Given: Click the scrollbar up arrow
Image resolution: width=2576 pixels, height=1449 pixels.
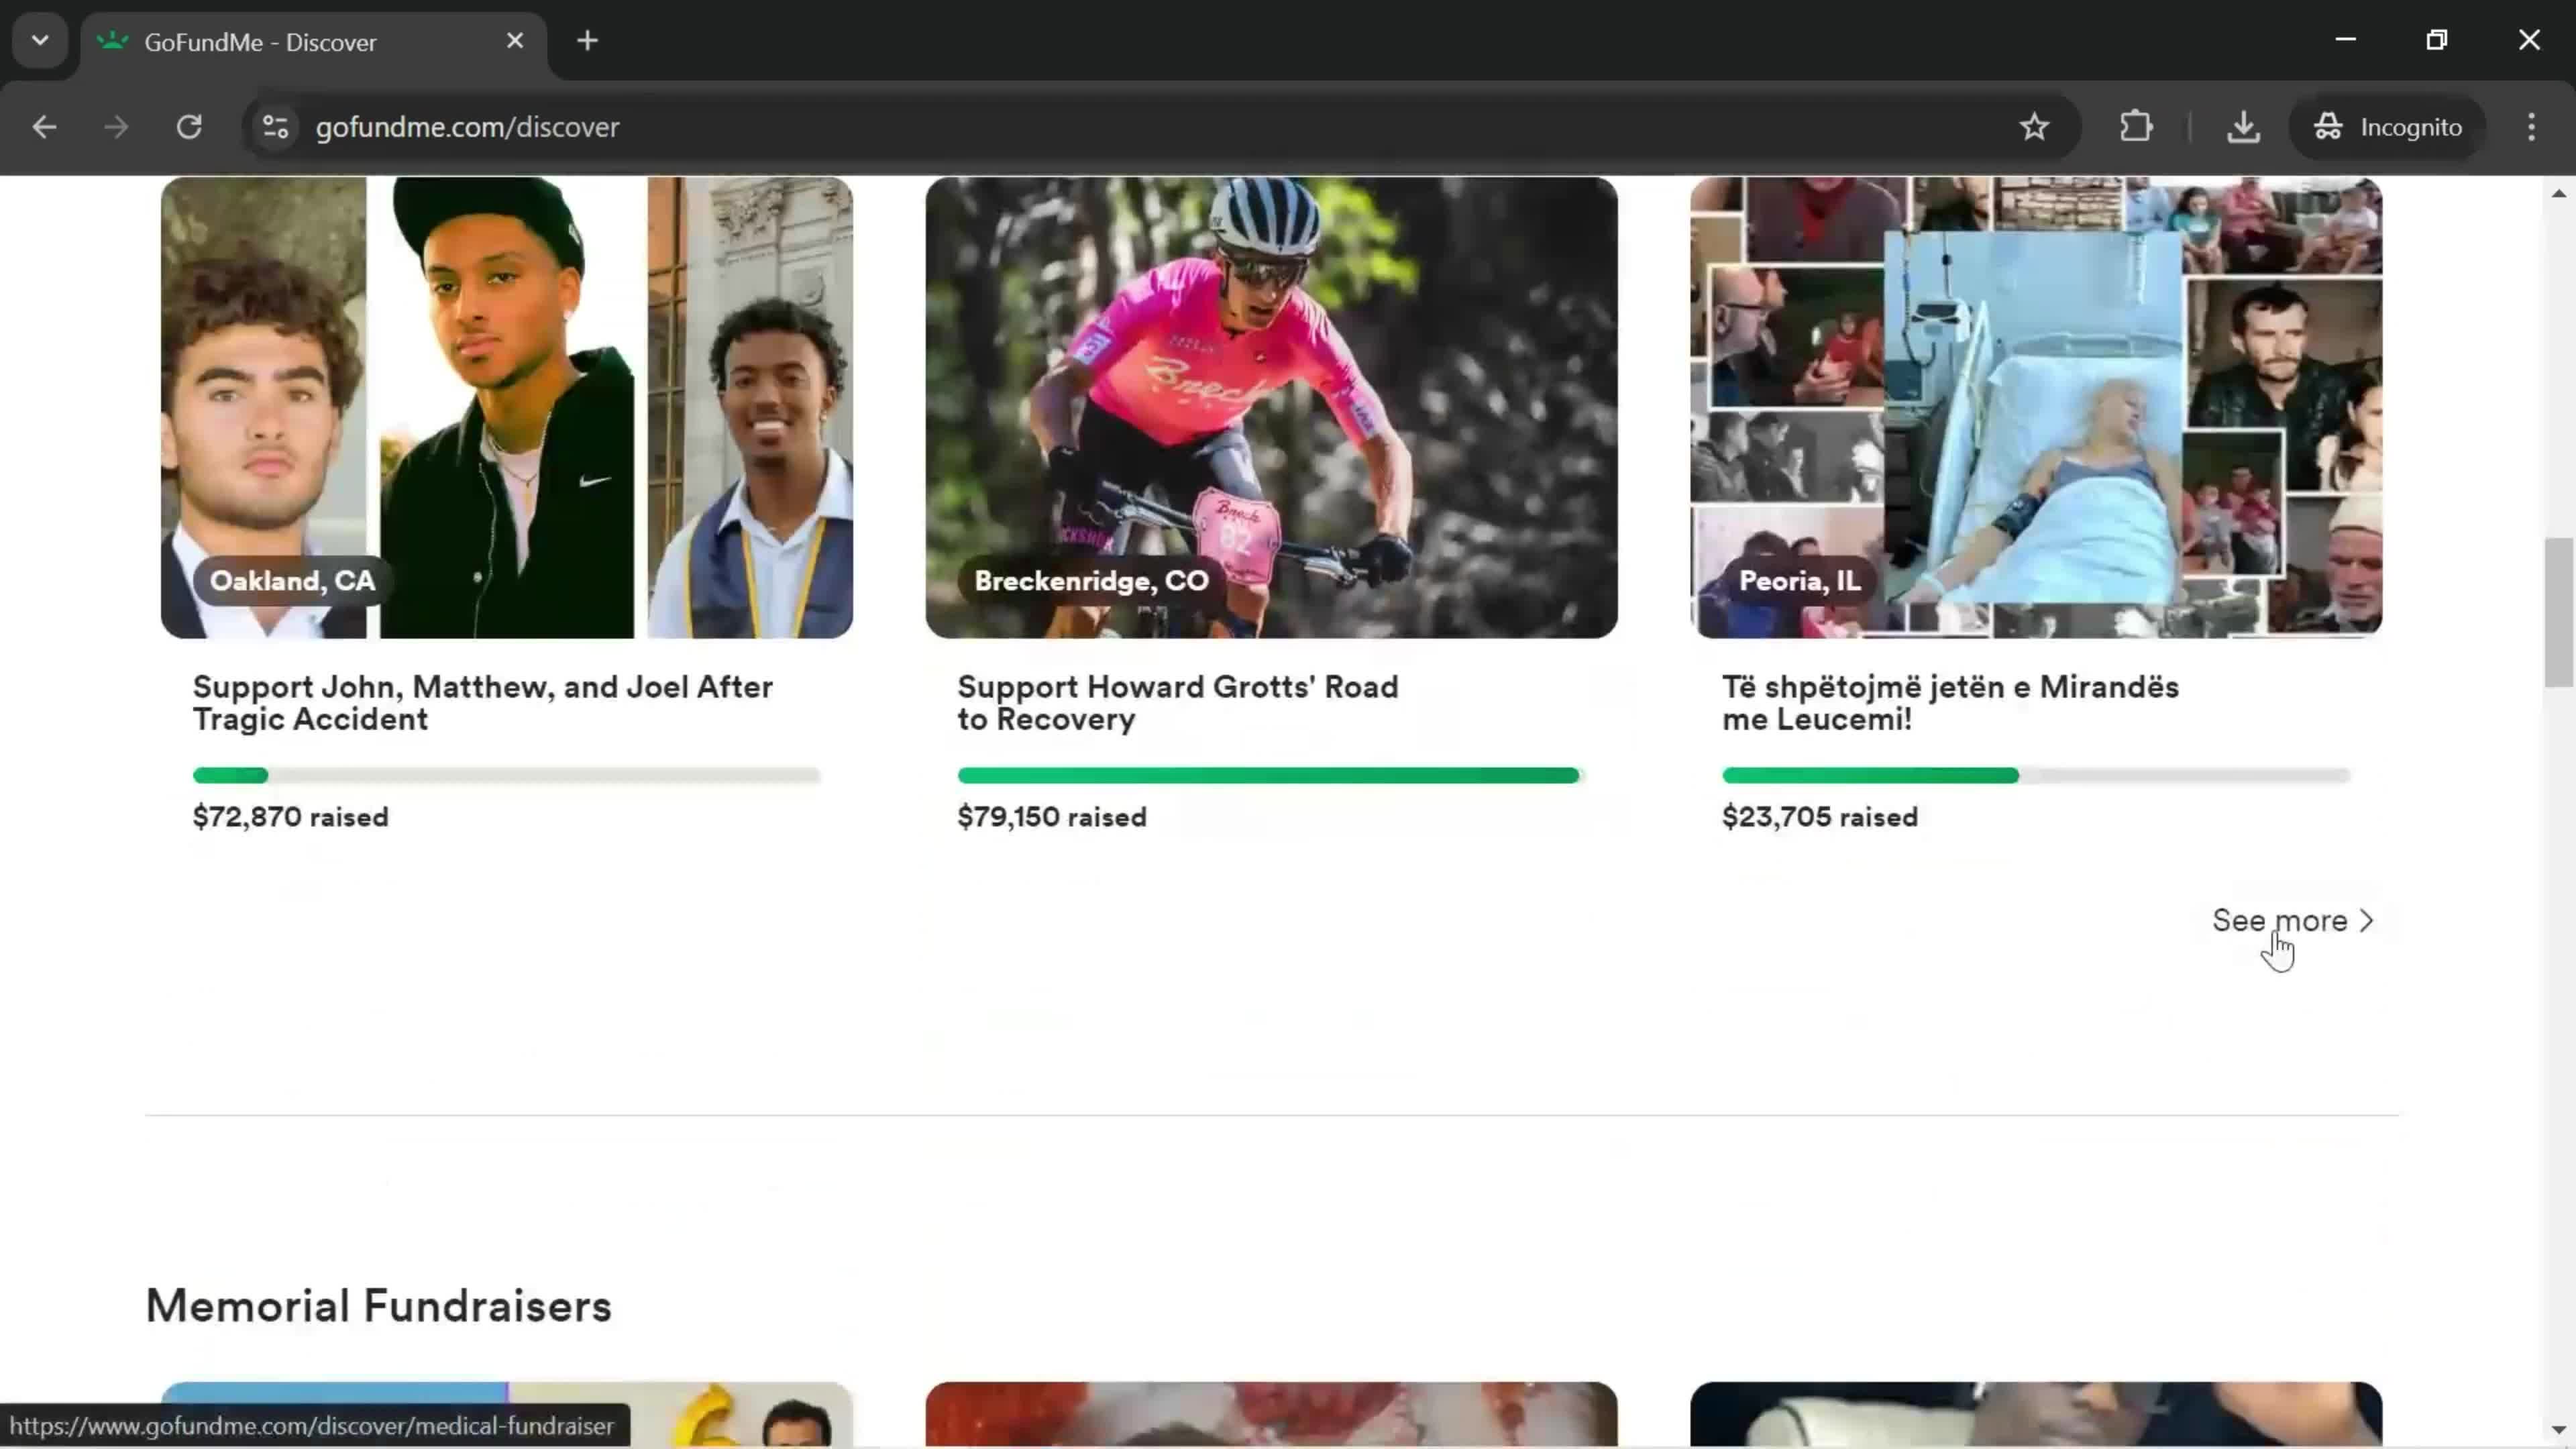Looking at the screenshot, I should pos(2558,193).
